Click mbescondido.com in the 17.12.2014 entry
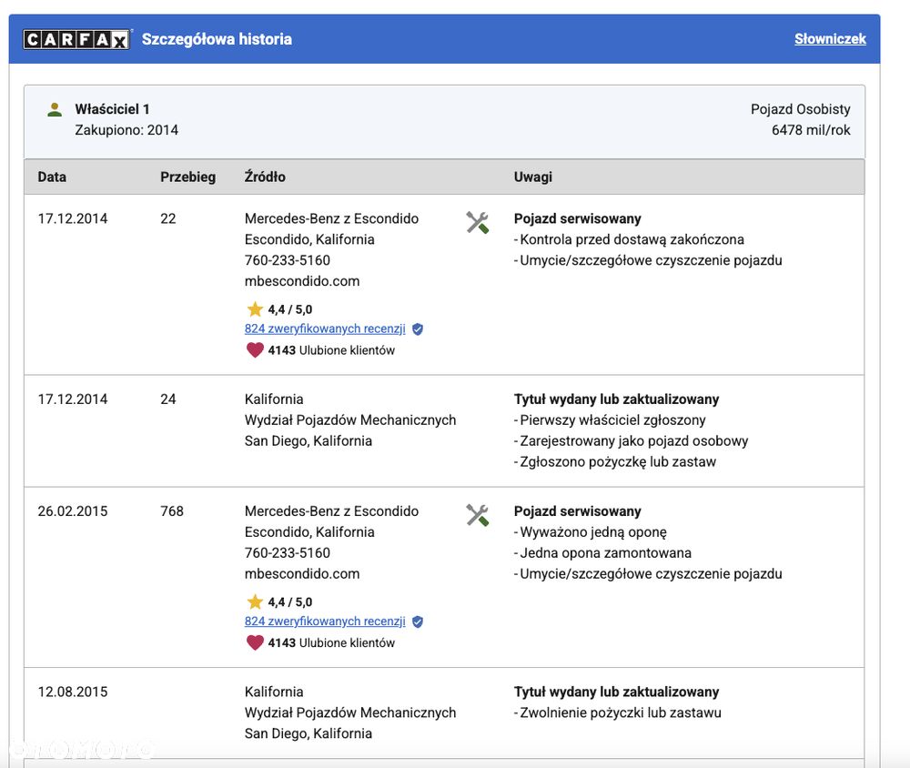The image size is (910, 768). pos(302,281)
